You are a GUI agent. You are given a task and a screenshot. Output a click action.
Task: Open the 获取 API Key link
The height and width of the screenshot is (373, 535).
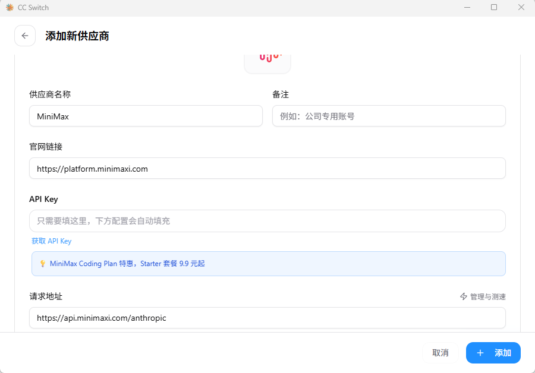coord(52,241)
